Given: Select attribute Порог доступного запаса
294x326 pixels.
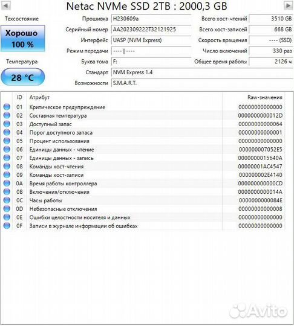Looking at the screenshot, I should [x=61, y=133].
